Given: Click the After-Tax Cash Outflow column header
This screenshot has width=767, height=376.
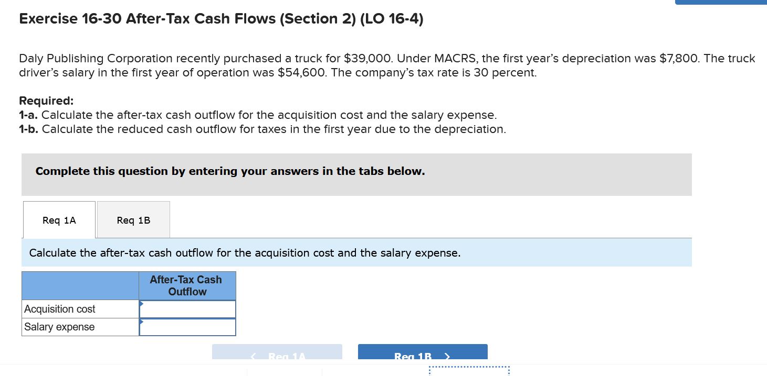Looking at the screenshot, I should (x=186, y=285).
